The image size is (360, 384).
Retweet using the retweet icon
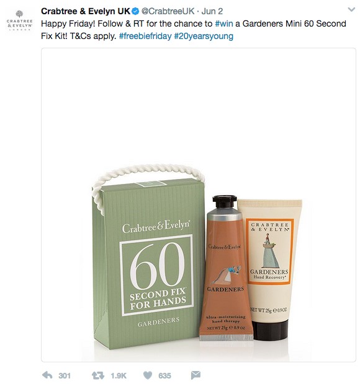click(98, 375)
